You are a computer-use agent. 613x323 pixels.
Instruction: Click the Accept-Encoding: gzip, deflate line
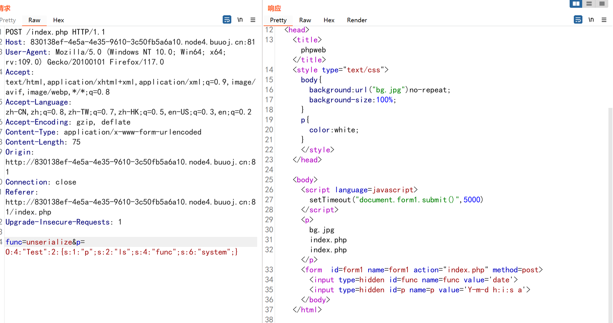coord(68,122)
